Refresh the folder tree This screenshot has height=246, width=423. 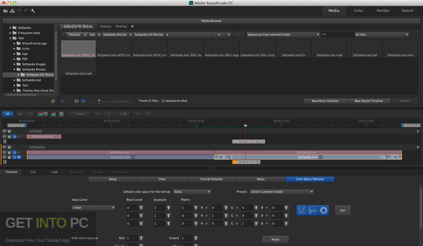click(x=53, y=101)
